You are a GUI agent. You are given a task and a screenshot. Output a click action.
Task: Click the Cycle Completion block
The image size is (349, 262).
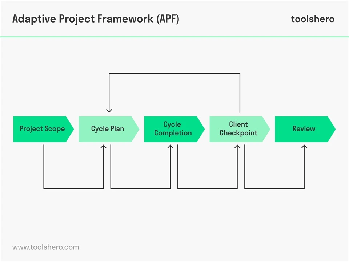point(174,129)
